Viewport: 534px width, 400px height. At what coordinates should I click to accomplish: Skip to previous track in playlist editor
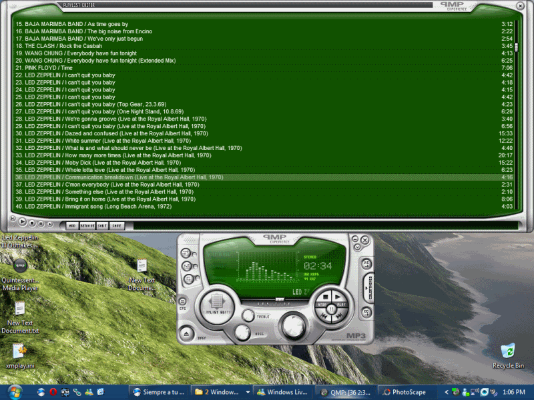point(13,219)
